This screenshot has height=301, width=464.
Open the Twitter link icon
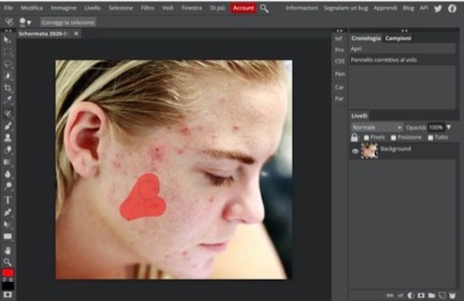(x=438, y=8)
